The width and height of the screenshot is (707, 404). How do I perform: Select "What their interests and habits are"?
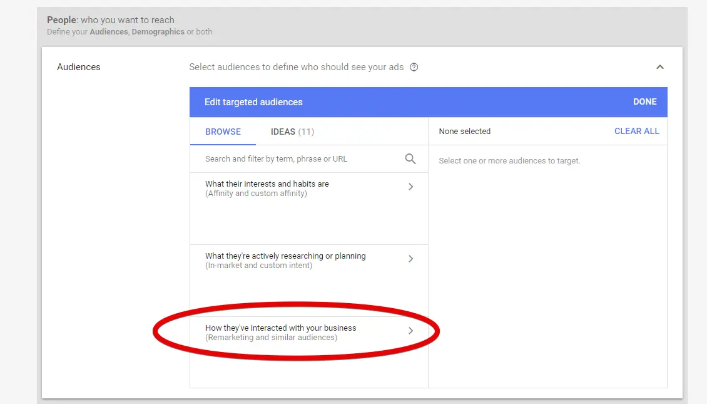coord(267,184)
